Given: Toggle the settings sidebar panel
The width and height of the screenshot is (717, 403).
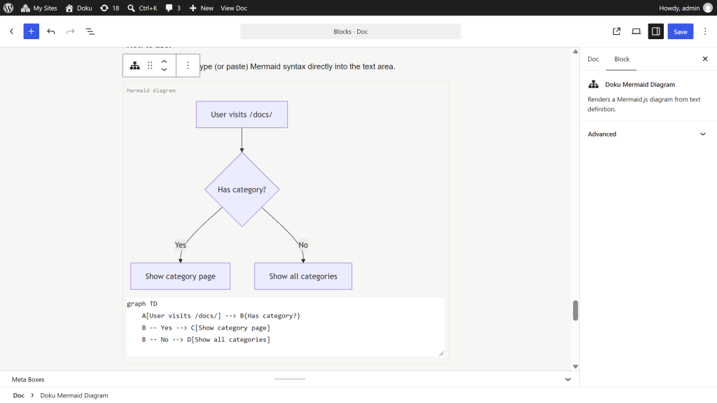Looking at the screenshot, I should coord(655,31).
